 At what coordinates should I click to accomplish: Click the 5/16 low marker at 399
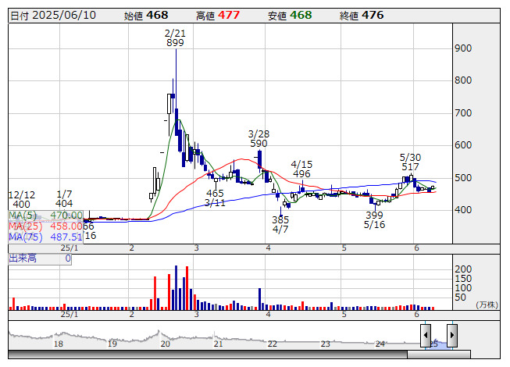(x=374, y=220)
